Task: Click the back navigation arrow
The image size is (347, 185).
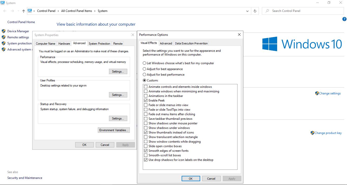Action: 5,11
